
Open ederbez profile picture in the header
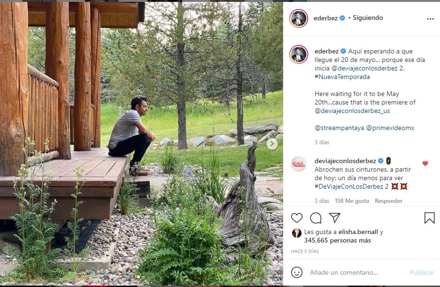pyautogui.click(x=299, y=18)
